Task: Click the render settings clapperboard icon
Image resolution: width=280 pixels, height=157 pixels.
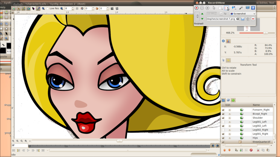Action: 112,8
